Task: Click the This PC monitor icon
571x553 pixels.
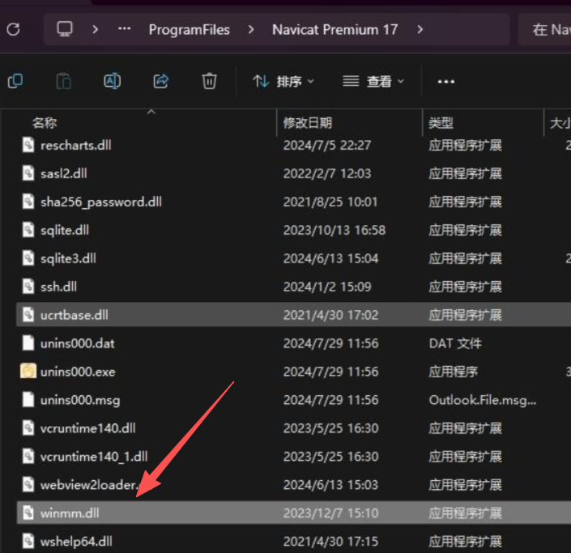Action: (x=65, y=29)
